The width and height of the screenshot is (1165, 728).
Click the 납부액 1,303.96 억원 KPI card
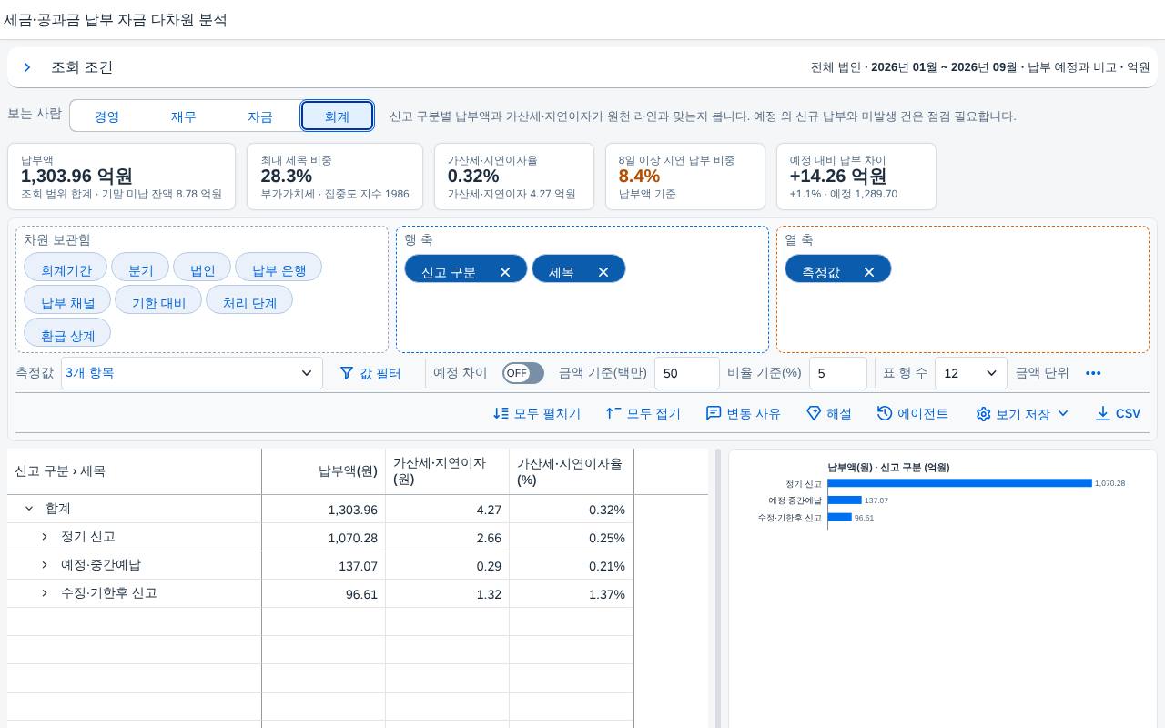pyautogui.click(x=122, y=177)
